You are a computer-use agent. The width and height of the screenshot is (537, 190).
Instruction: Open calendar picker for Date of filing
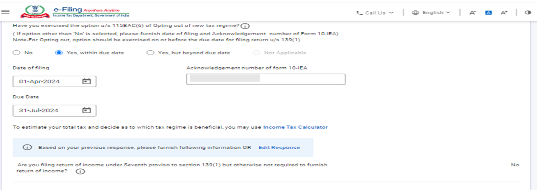87,81
